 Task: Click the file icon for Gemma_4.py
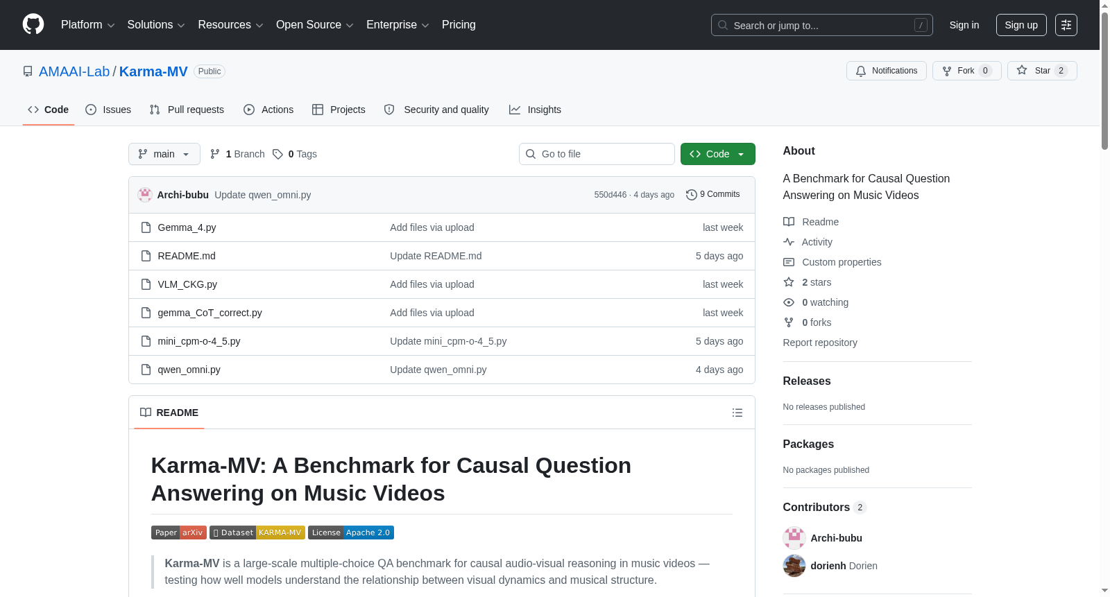(x=146, y=227)
